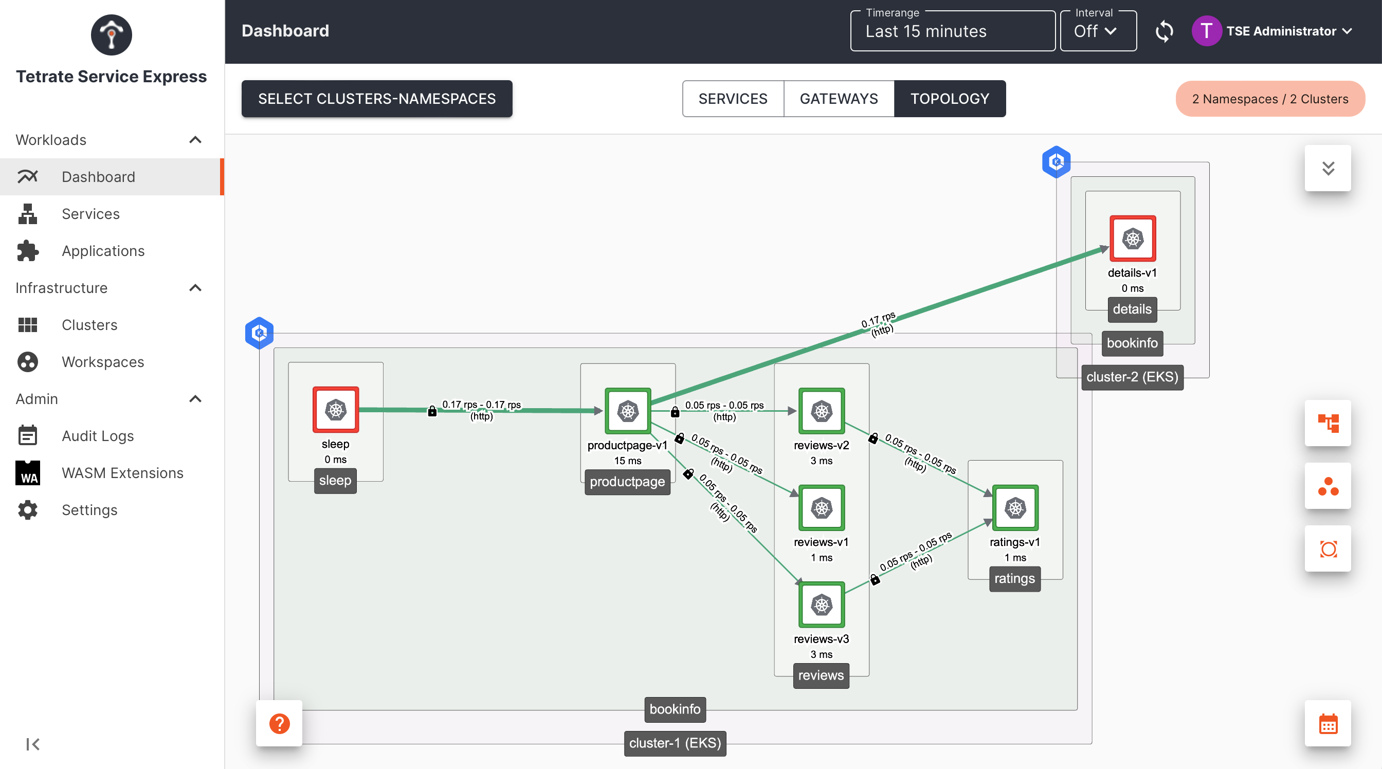Click the 2 Namespaces / 2 Clusters badge
This screenshot has width=1382, height=769.
coord(1269,99)
